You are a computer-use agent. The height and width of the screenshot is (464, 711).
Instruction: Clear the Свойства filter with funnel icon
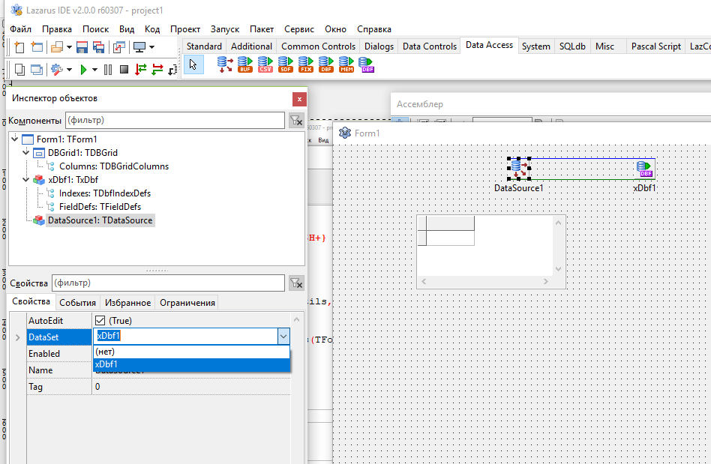pos(296,283)
